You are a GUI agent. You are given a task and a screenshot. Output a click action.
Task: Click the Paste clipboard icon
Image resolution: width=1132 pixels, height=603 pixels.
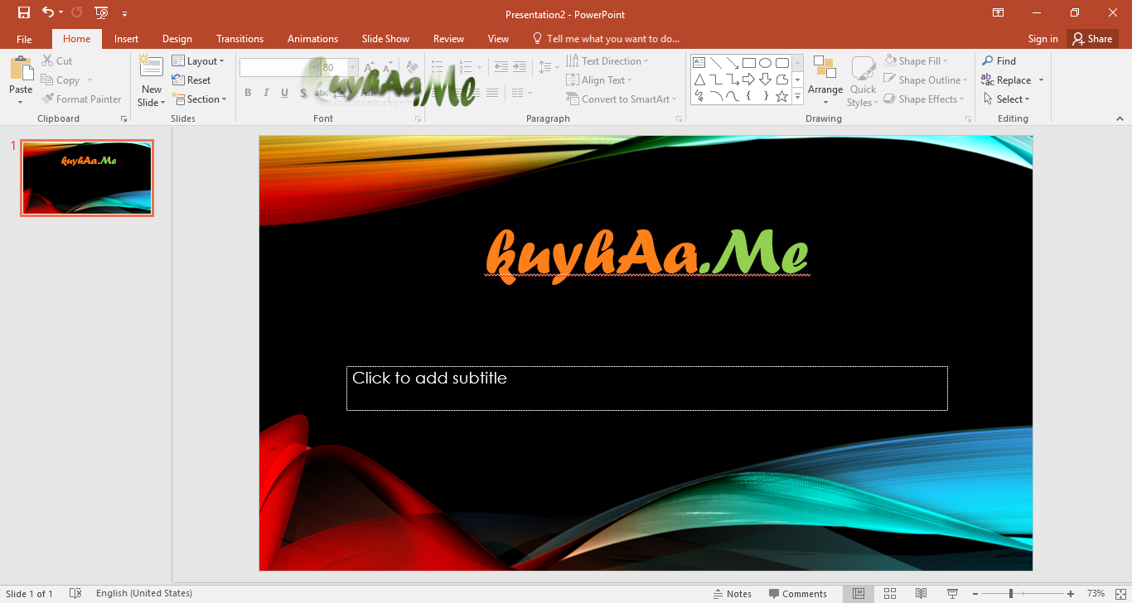(21, 69)
